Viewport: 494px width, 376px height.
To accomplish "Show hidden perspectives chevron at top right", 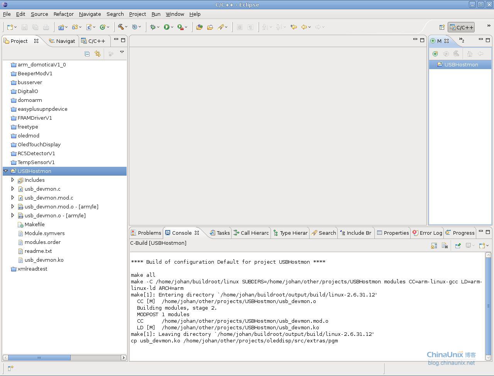I will 489,26.
